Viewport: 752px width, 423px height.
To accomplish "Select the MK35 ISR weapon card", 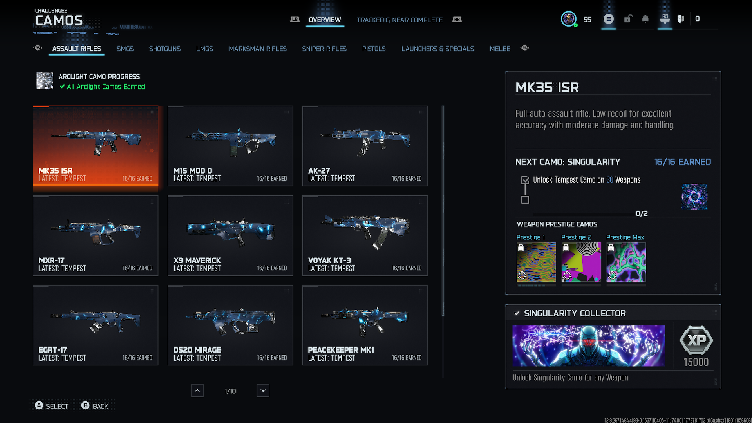I will pos(96,146).
